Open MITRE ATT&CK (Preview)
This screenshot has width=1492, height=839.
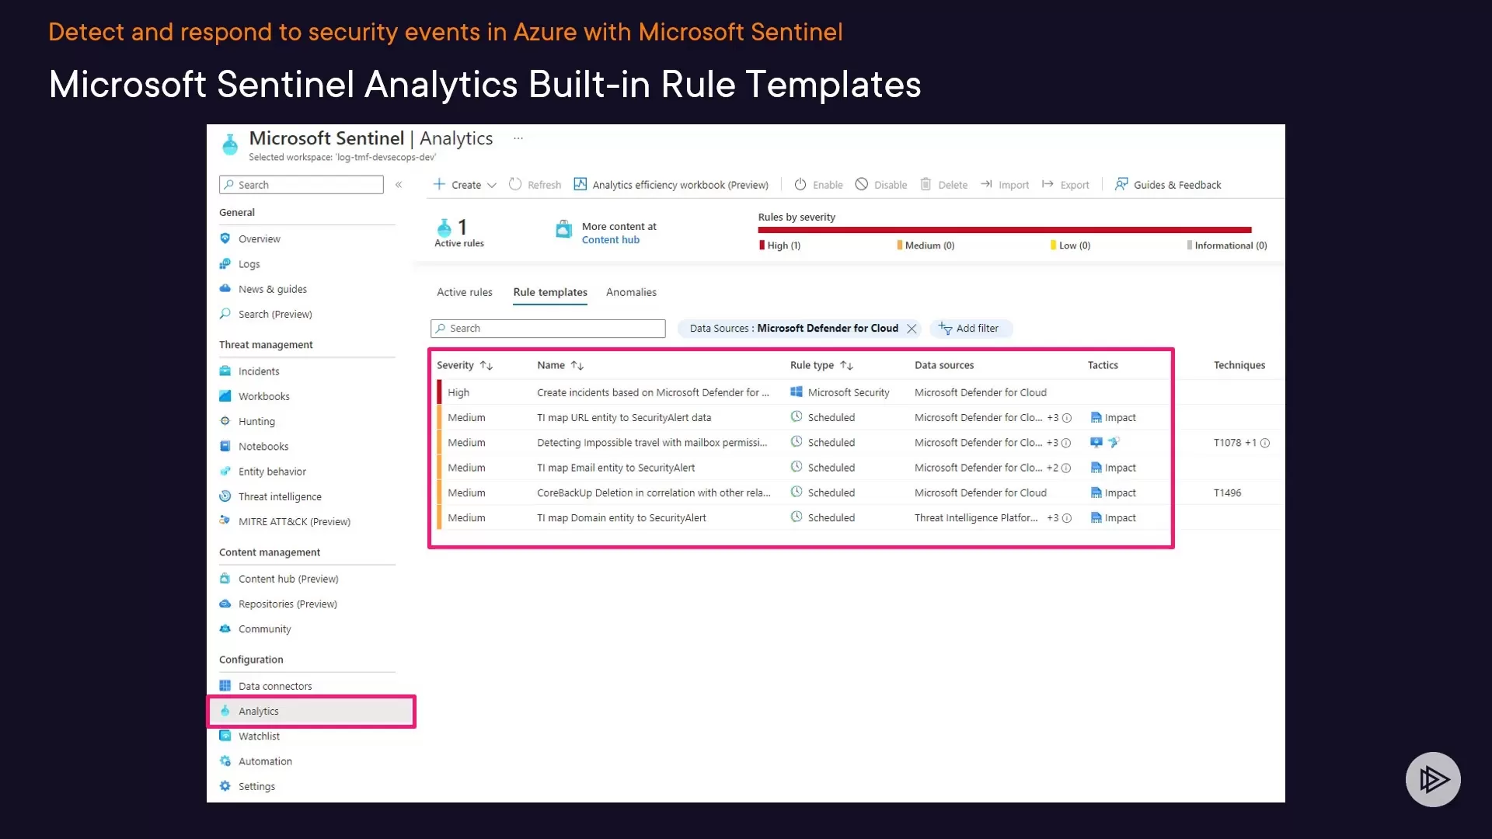[293, 520]
